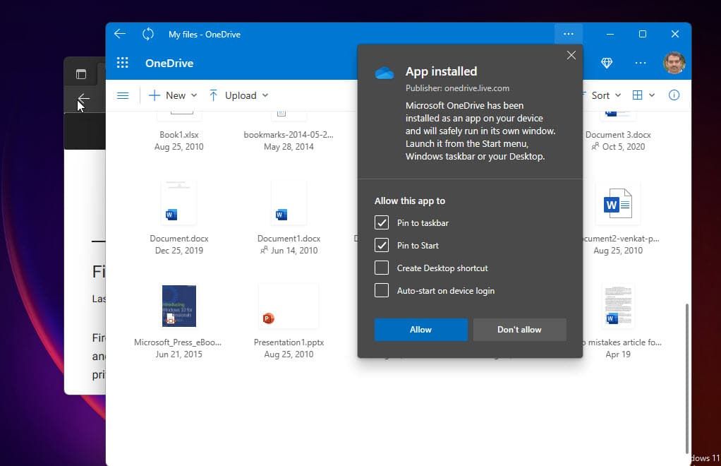Click the tab actions icon in background browser
Viewport: 721px width, 466px height.
(x=81, y=74)
